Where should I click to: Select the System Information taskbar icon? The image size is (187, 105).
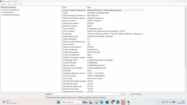128,102
